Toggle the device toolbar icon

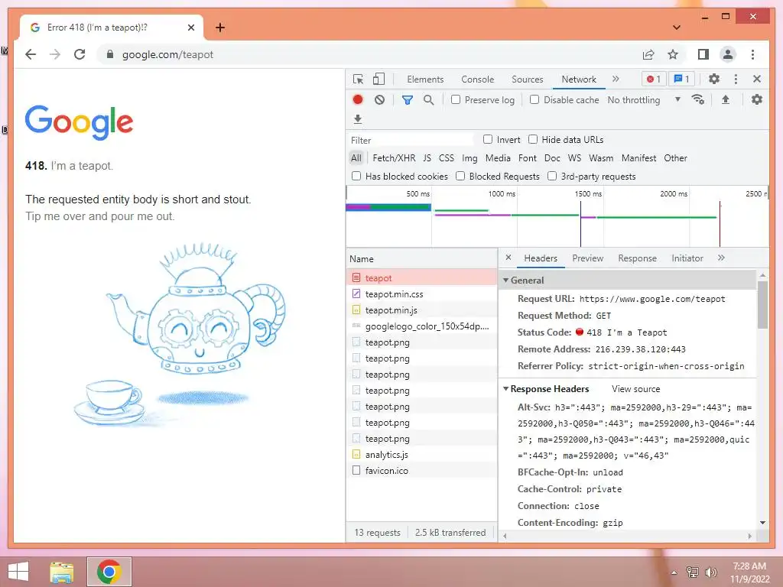coord(379,79)
